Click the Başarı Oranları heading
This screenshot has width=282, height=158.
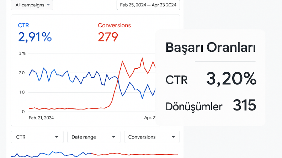click(x=211, y=48)
